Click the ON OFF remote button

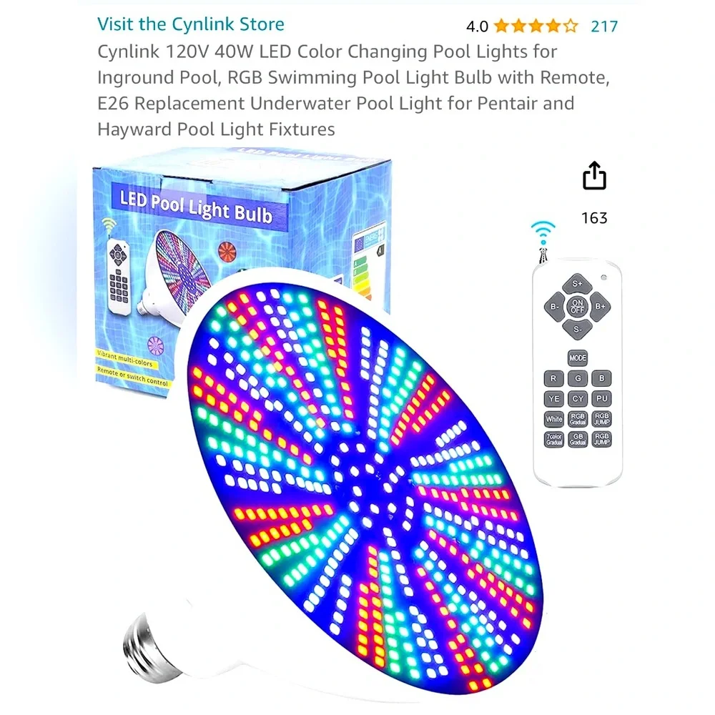tap(577, 307)
